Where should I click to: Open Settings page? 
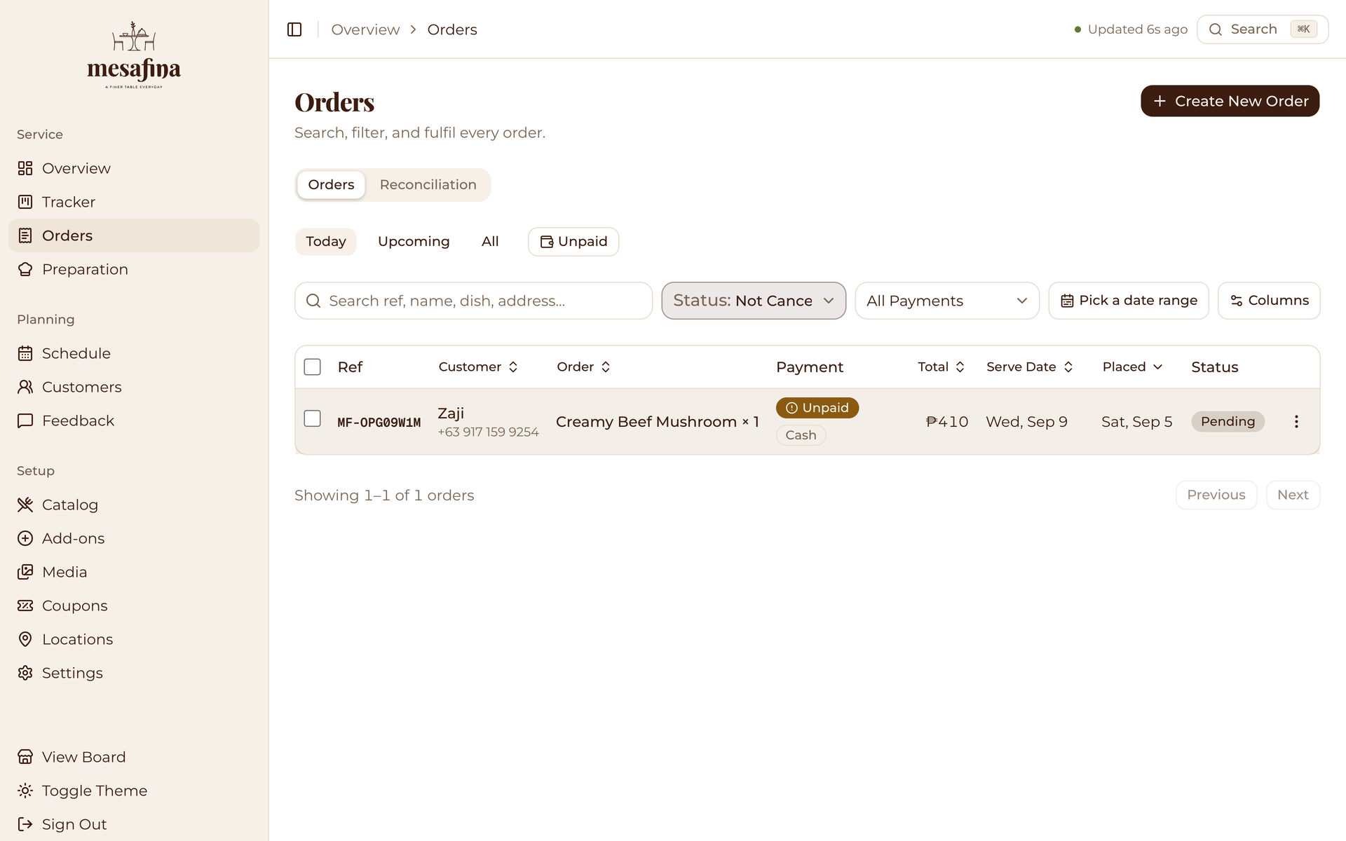134,673
